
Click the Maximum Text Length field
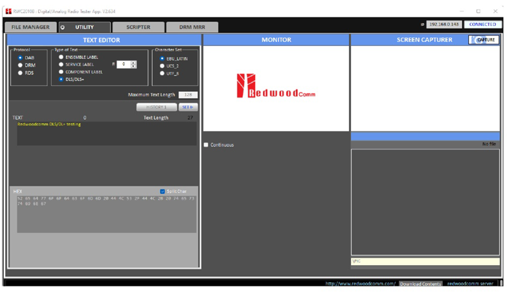[188, 94]
